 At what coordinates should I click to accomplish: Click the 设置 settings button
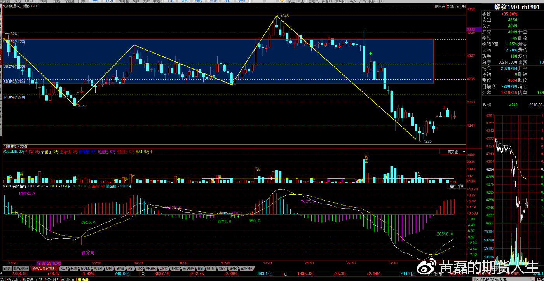7,268
